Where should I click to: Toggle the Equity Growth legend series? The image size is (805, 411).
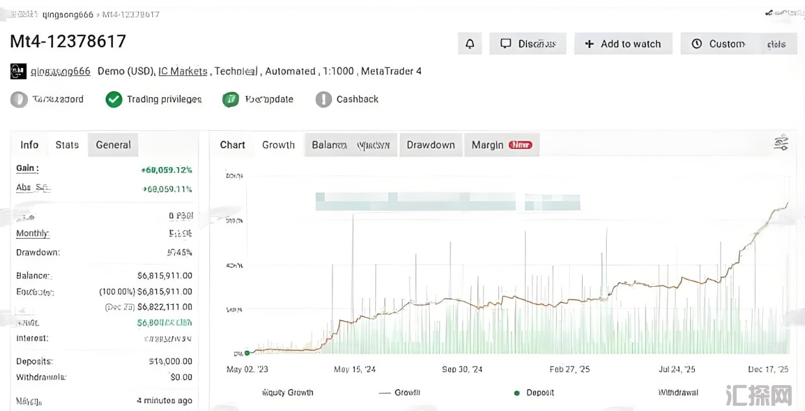pos(287,392)
